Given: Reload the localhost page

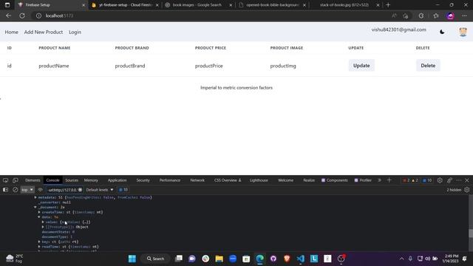Looking at the screenshot, I should tap(22, 16).
